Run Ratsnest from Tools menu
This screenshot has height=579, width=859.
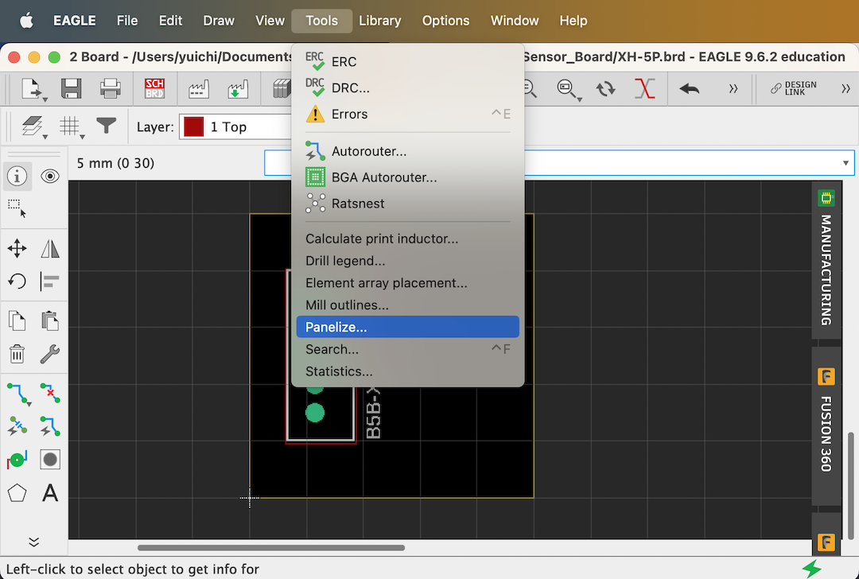407,204
